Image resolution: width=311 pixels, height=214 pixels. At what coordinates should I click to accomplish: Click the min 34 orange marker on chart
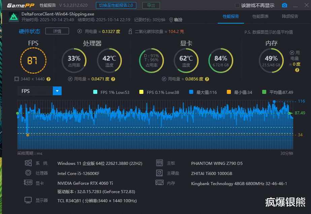pos(28,135)
